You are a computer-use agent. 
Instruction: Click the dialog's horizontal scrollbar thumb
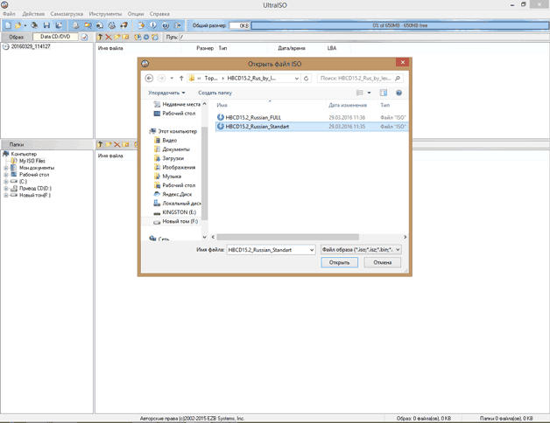287,237
